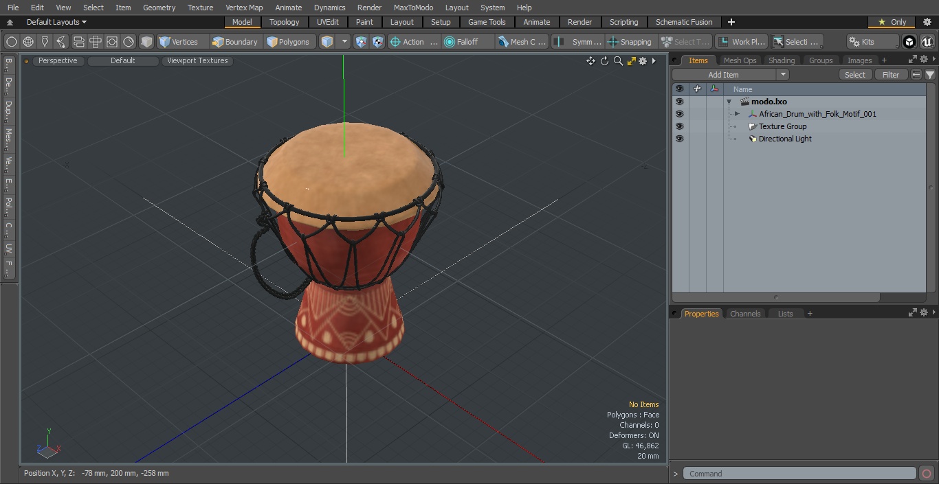This screenshot has width=939, height=484.
Task: Toggle visibility of Texture Group
Action: point(679,126)
